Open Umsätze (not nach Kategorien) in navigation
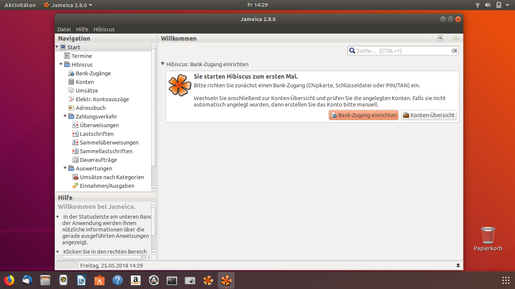The height and width of the screenshot is (289, 515). [x=83, y=91]
